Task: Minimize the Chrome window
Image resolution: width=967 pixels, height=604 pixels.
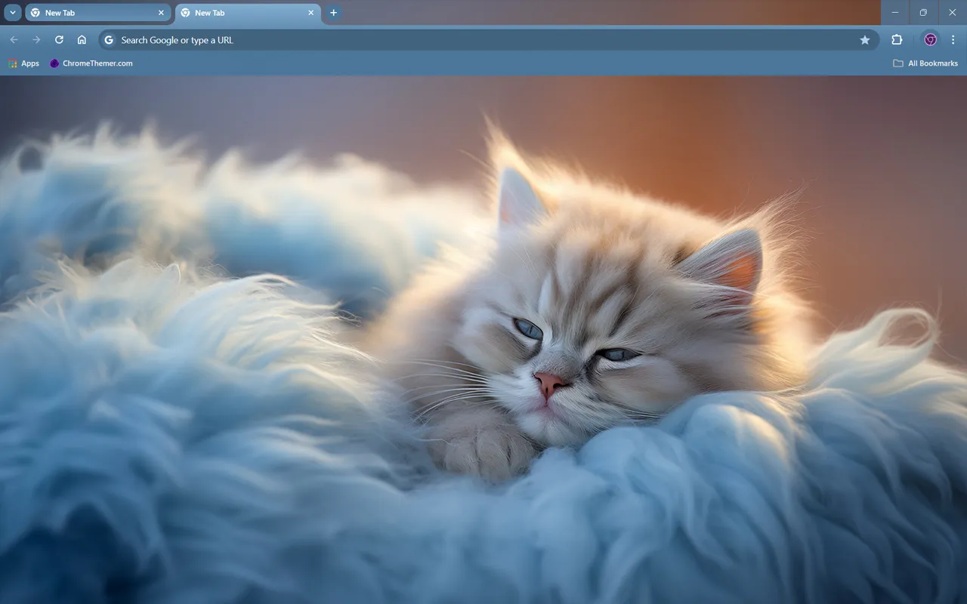Action: 895,13
